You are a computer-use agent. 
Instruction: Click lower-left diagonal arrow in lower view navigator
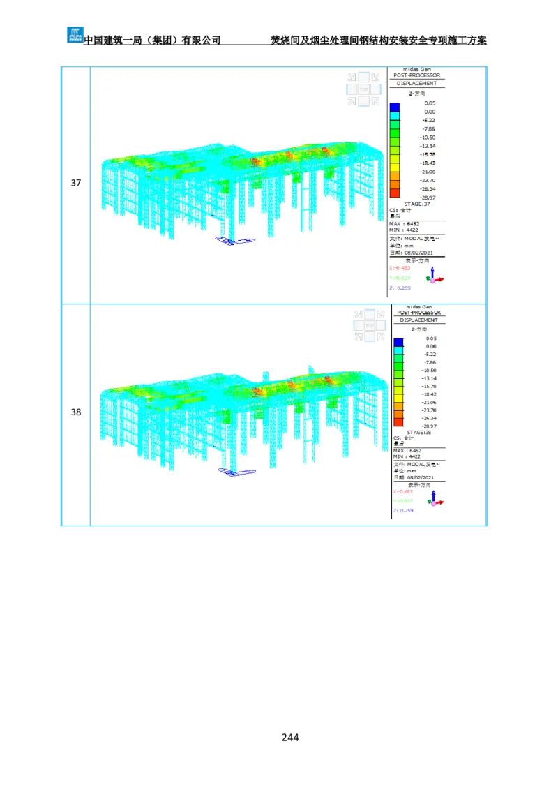pyautogui.click(x=359, y=336)
